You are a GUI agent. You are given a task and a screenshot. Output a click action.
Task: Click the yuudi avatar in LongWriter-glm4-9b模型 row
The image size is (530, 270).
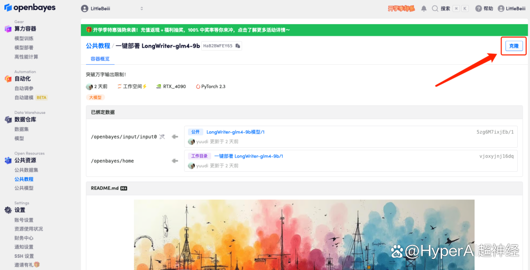[x=191, y=141]
